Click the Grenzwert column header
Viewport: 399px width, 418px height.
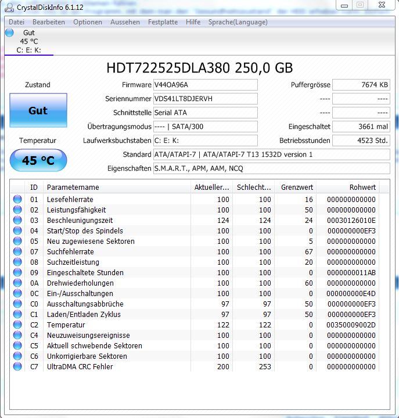296,187
